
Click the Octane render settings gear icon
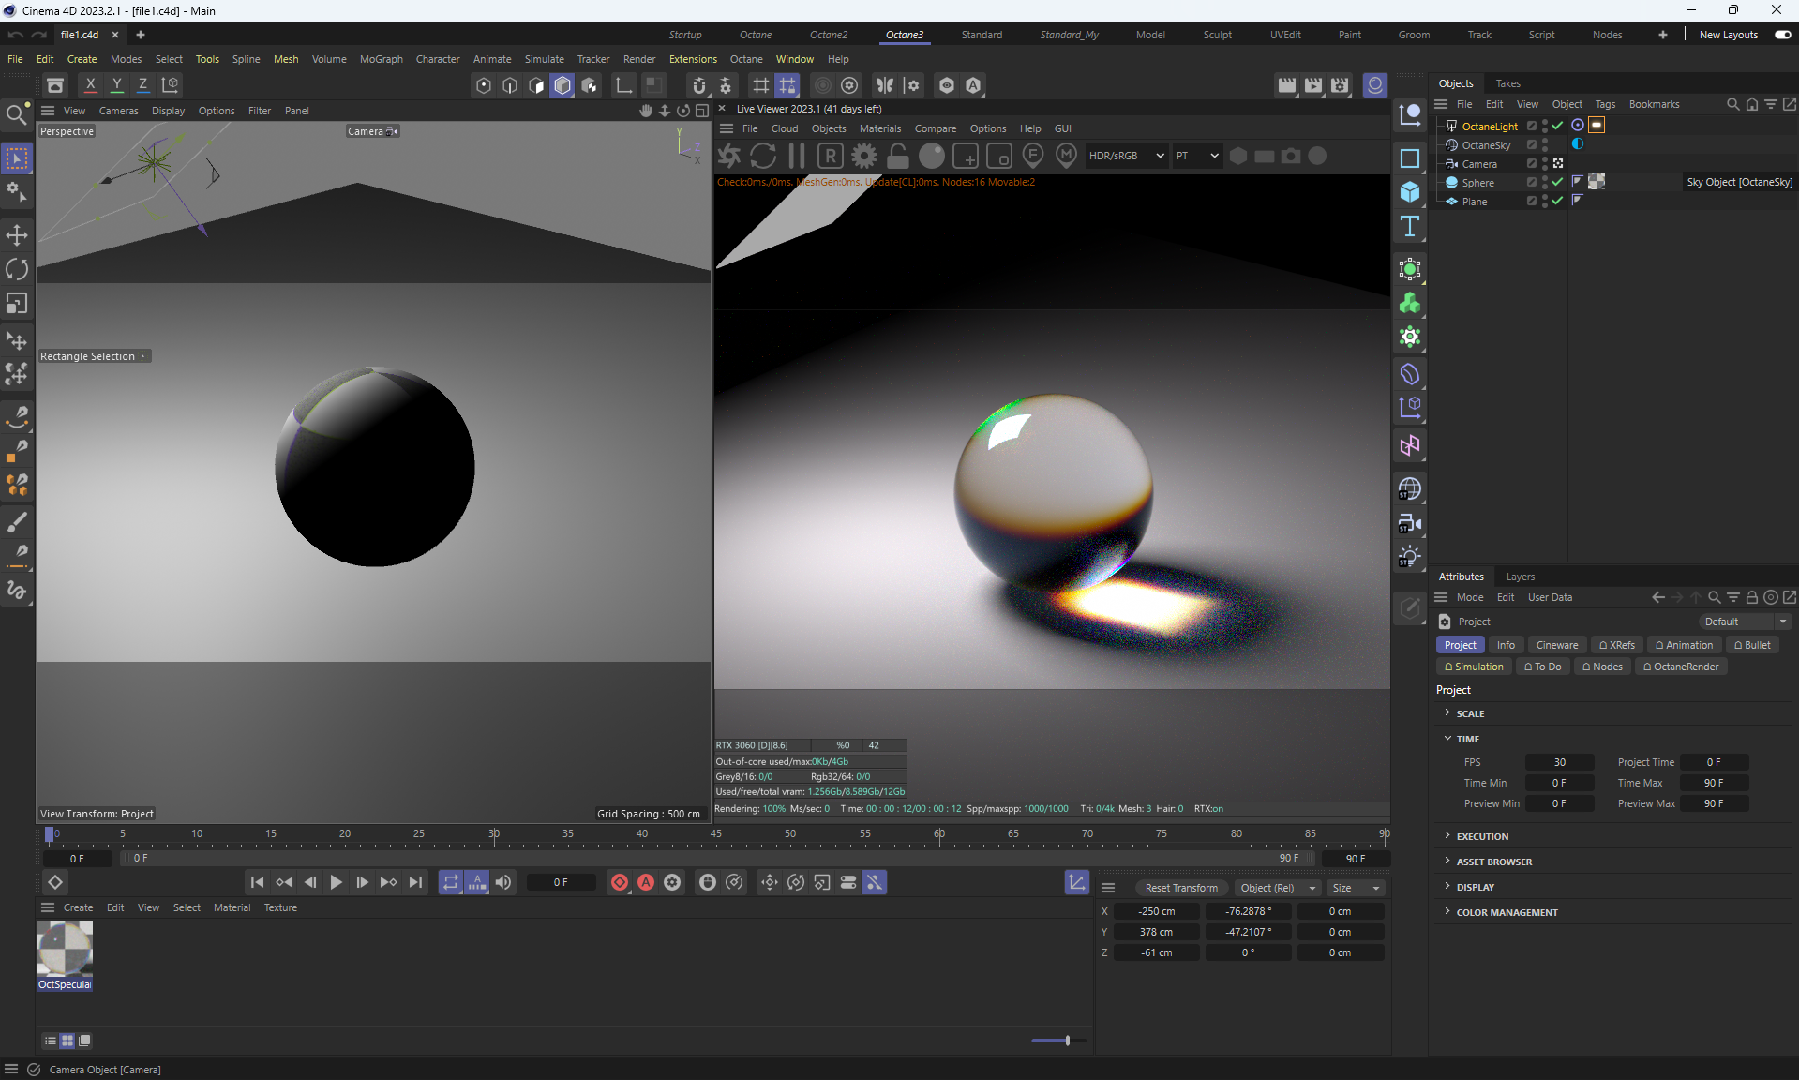(864, 156)
